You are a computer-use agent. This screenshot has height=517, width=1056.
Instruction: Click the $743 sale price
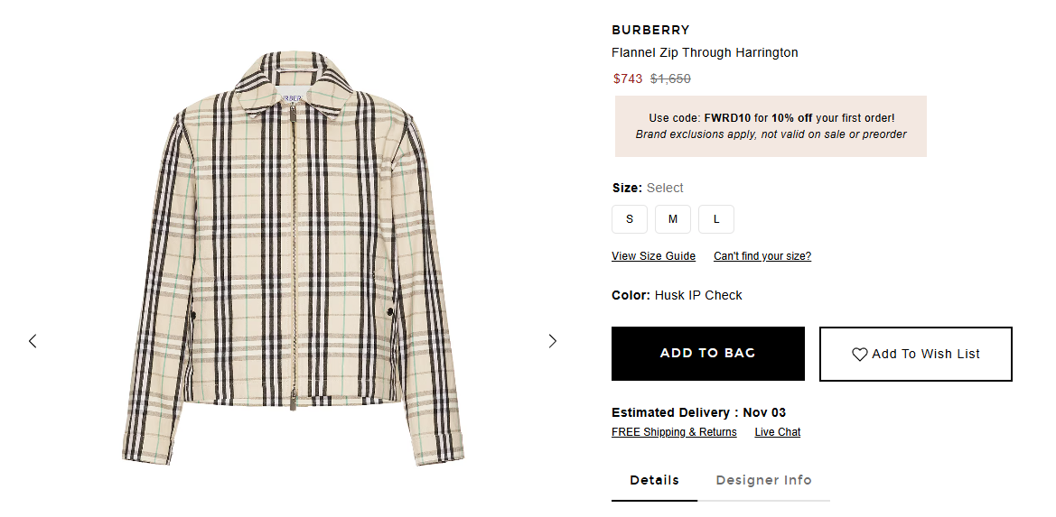point(628,78)
